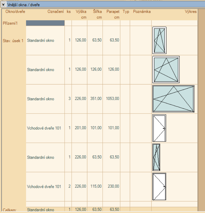The width and height of the screenshot is (205, 213).
Task: Click the width value 351,00
Action: [x=96, y=98]
